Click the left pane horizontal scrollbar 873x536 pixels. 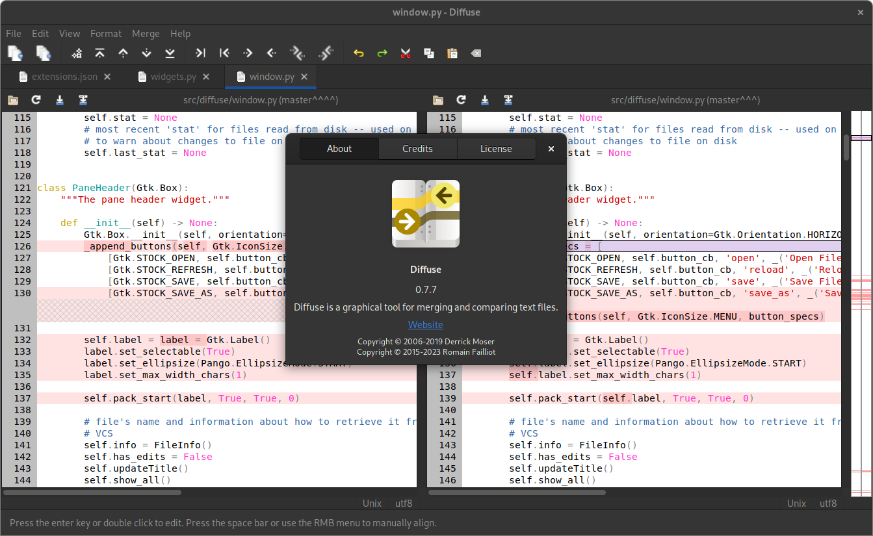point(92,492)
